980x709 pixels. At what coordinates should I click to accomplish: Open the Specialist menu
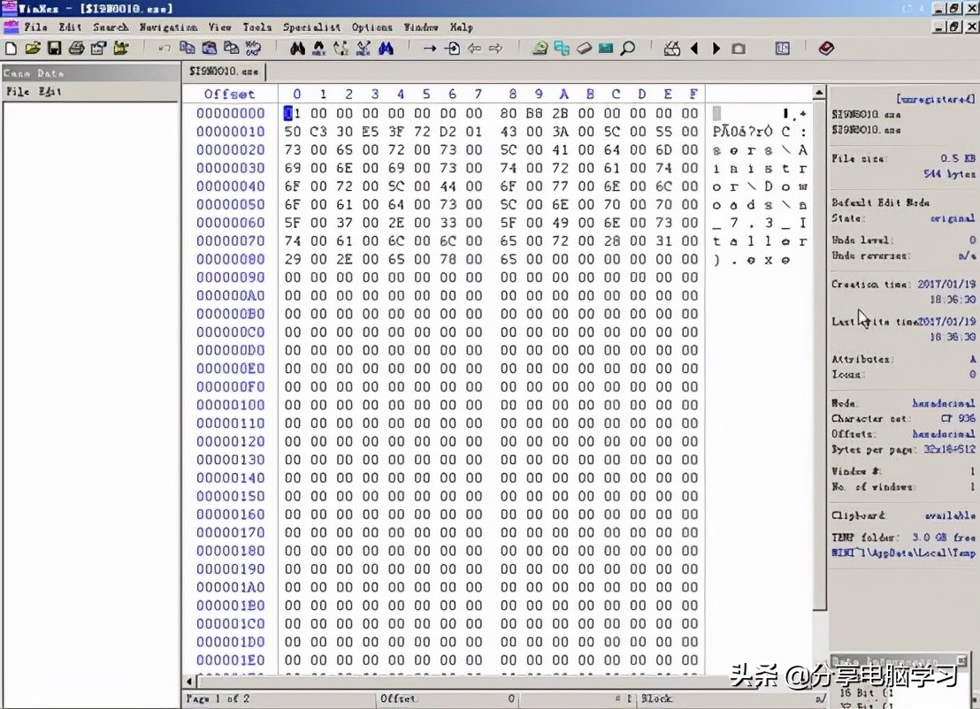pos(311,27)
